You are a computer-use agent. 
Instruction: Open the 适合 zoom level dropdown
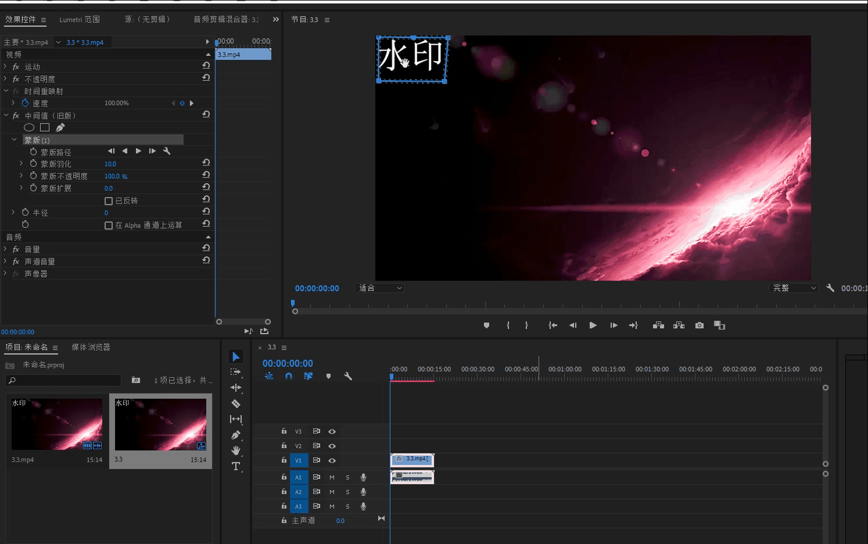(x=380, y=288)
